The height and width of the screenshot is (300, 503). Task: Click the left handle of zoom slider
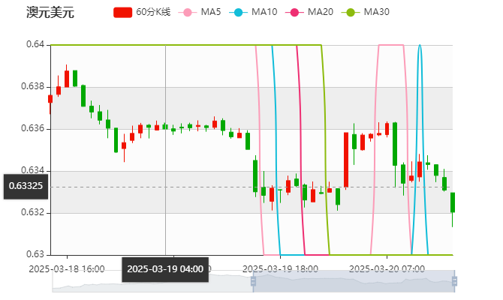click(253, 281)
